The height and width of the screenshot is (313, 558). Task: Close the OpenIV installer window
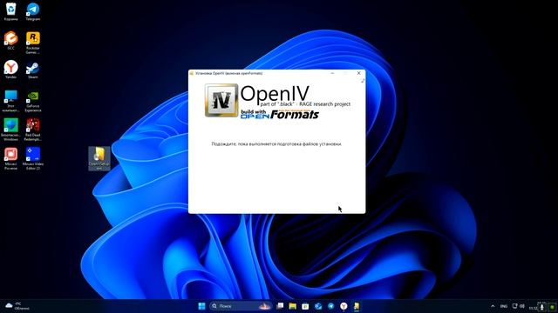click(x=358, y=73)
